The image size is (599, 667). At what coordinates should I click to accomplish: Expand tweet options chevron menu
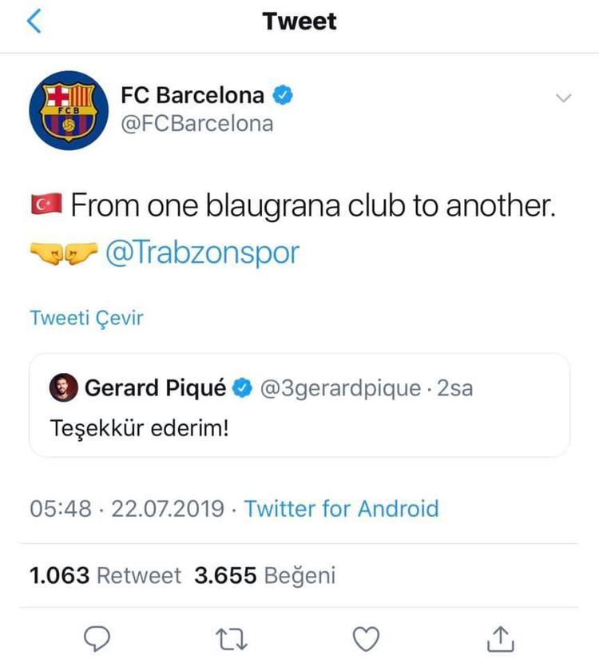(x=564, y=98)
